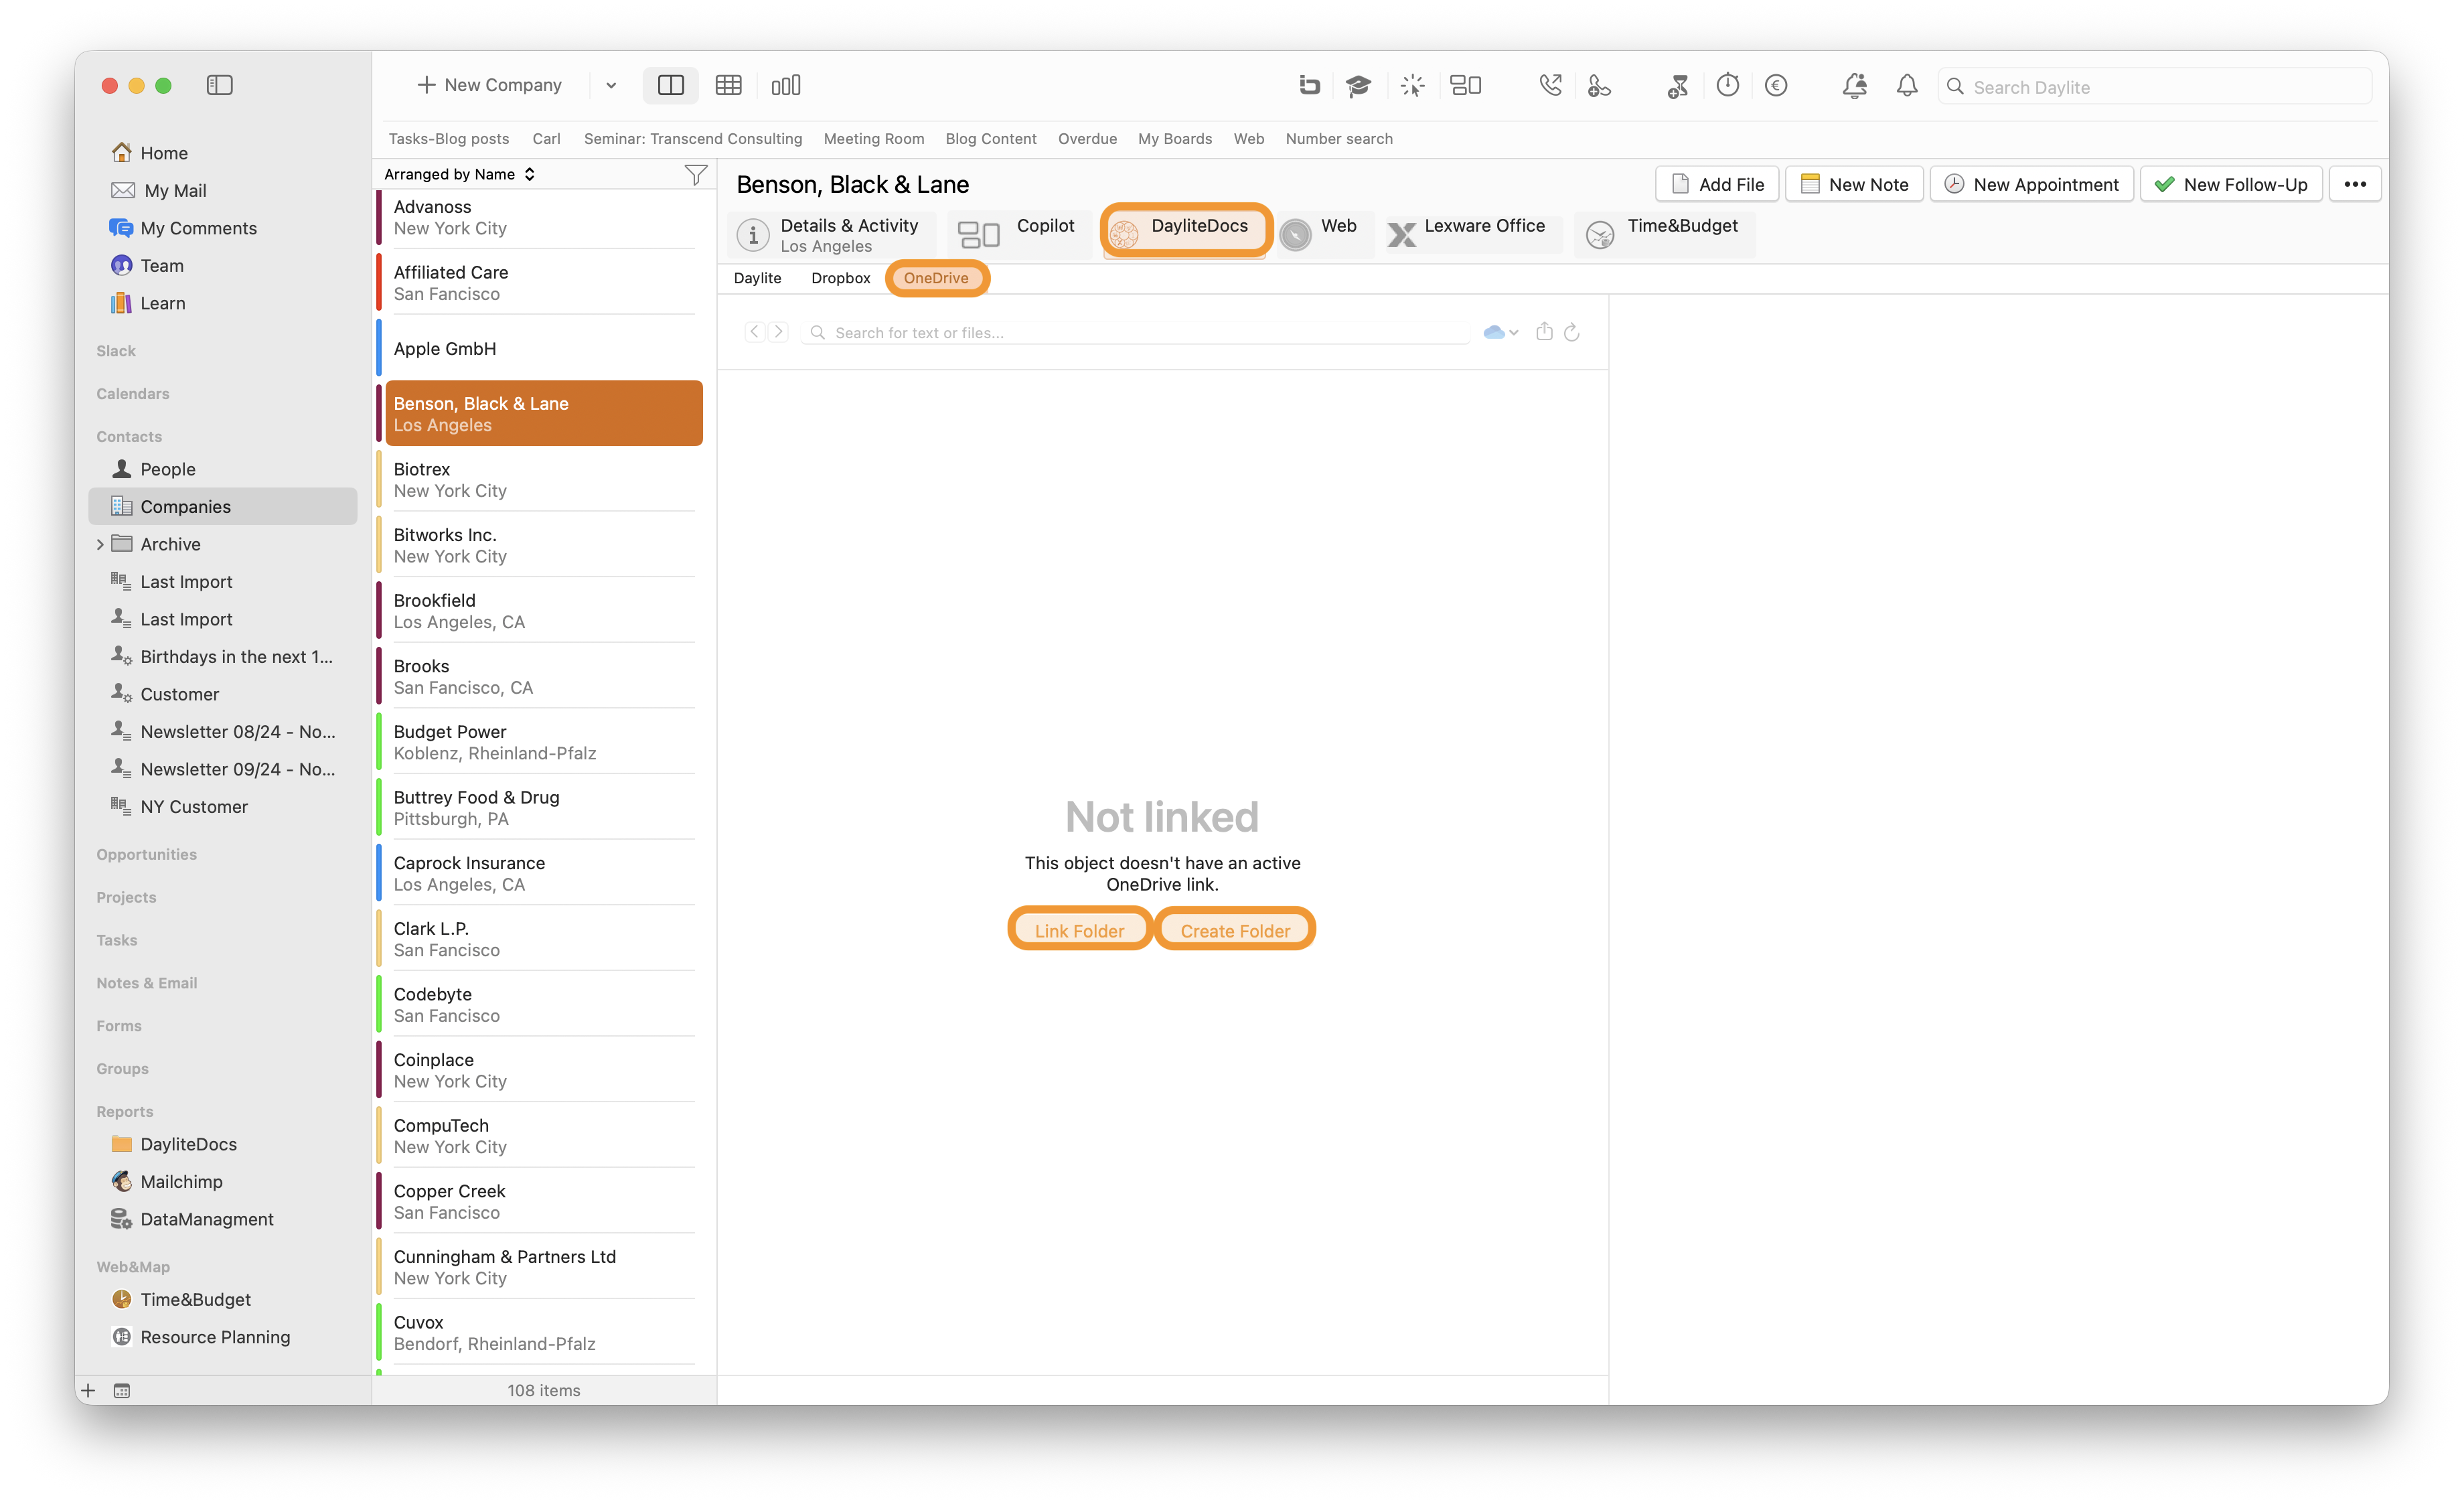Click the stopwatch timer toolbar icon
Viewport: 2464px width, 1504px height.
pos(1728,85)
